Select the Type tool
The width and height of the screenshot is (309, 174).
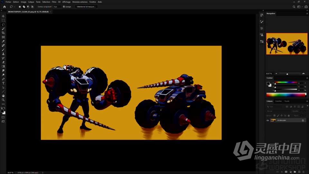[3, 83]
